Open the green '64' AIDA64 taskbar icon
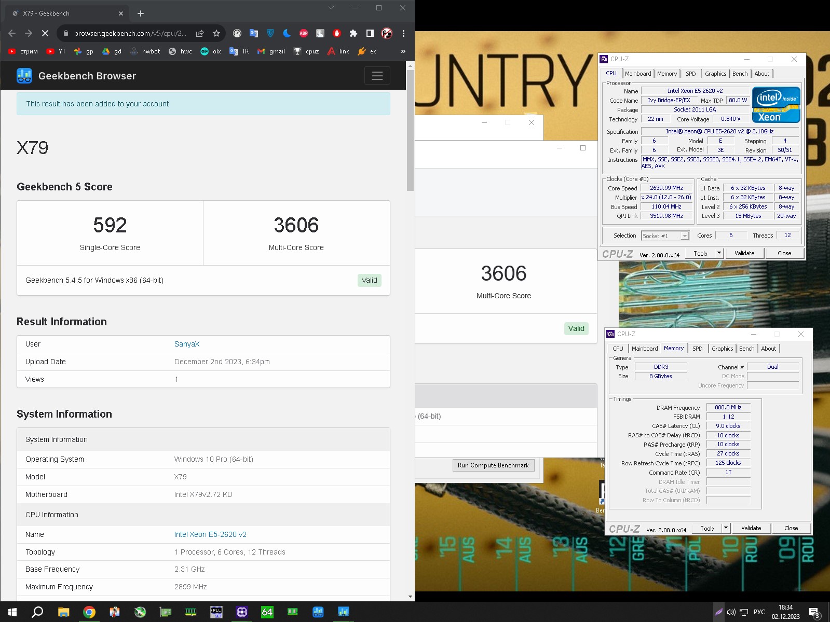 [x=267, y=612]
